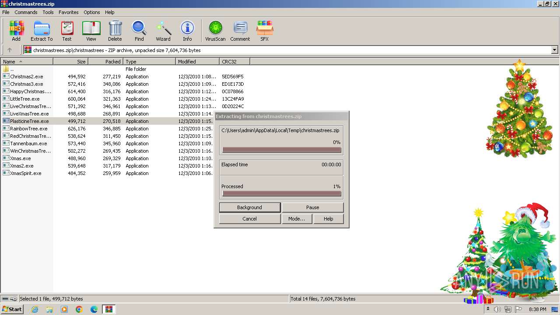Pause the extraction

[x=313, y=207]
